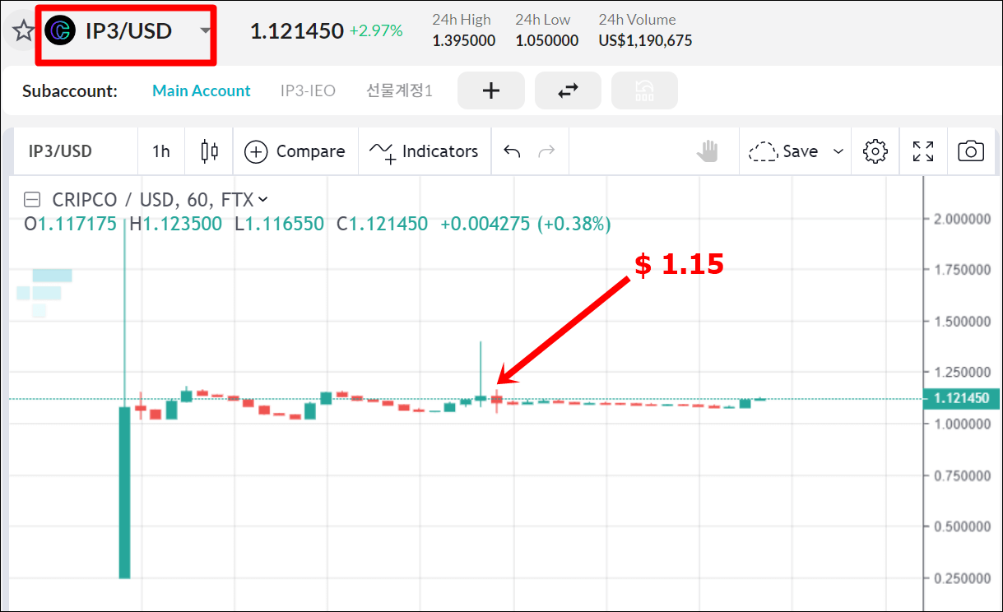Viewport: 1003px width, 612px height.
Task: Click the +2.97% price change text
Action: coord(376,31)
